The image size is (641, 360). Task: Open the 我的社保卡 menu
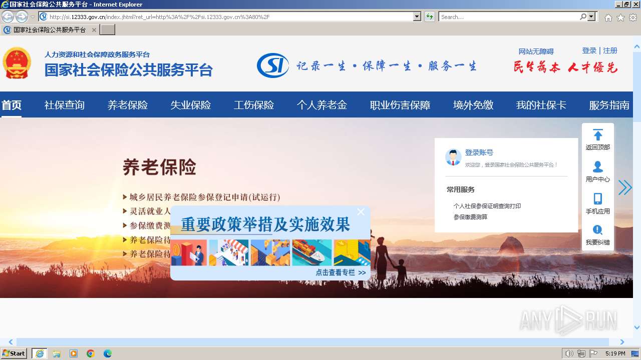tap(541, 105)
